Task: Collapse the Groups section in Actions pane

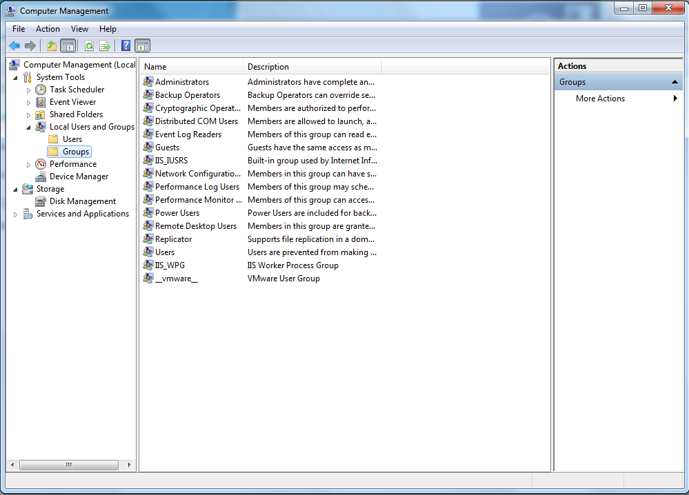Action: (x=675, y=82)
